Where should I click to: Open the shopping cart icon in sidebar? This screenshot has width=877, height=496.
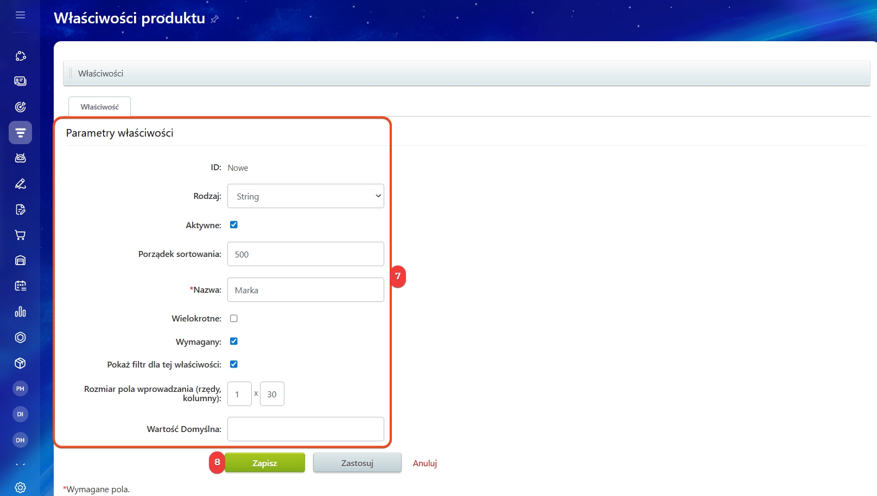pyautogui.click(x=20, y=235)
